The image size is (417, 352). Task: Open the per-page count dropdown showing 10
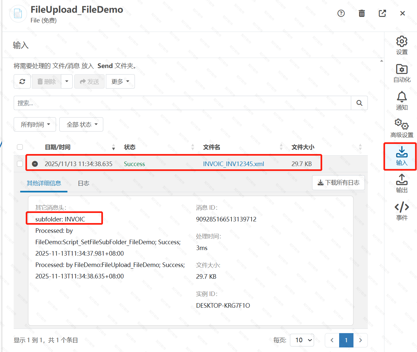click(x=302, y=340)
